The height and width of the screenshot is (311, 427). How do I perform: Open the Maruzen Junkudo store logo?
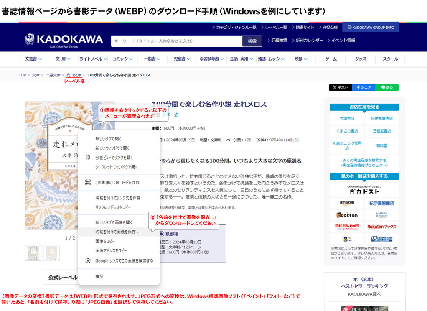(x=381, y=215)
